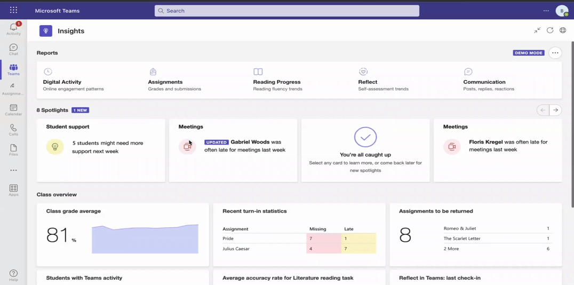Open the Apps store icon
Viewport: 574px width, 285px height.
(13, 190)
